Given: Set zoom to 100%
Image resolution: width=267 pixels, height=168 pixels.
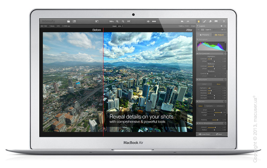Looking at the screenshot, I should (112, 21).
